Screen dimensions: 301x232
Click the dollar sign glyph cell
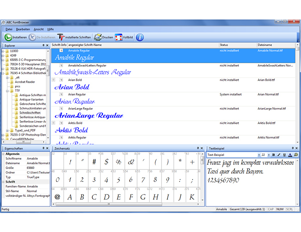click(x=106, y=162)
